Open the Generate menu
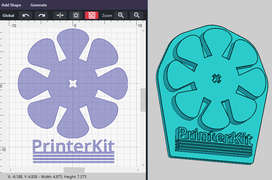Screen dimensions: 272x180 39,5
